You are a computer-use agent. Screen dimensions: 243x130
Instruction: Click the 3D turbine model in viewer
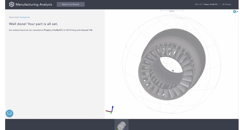coord(172,65)
